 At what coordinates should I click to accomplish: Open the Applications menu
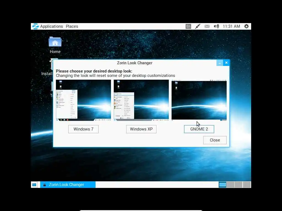tap(51, 26)
